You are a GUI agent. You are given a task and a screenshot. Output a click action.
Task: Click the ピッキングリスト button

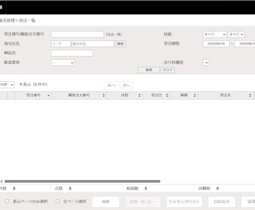pyautogui.click(x=184, y=202)
